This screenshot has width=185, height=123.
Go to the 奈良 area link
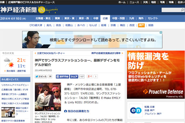click(x=58, y=25)
